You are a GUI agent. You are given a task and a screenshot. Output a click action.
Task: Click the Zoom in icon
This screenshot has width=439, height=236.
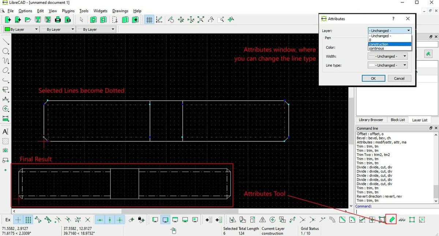point(181,20)
